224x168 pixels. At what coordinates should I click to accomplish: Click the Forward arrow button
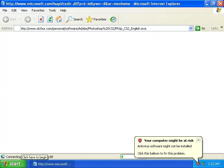[28, 19]
